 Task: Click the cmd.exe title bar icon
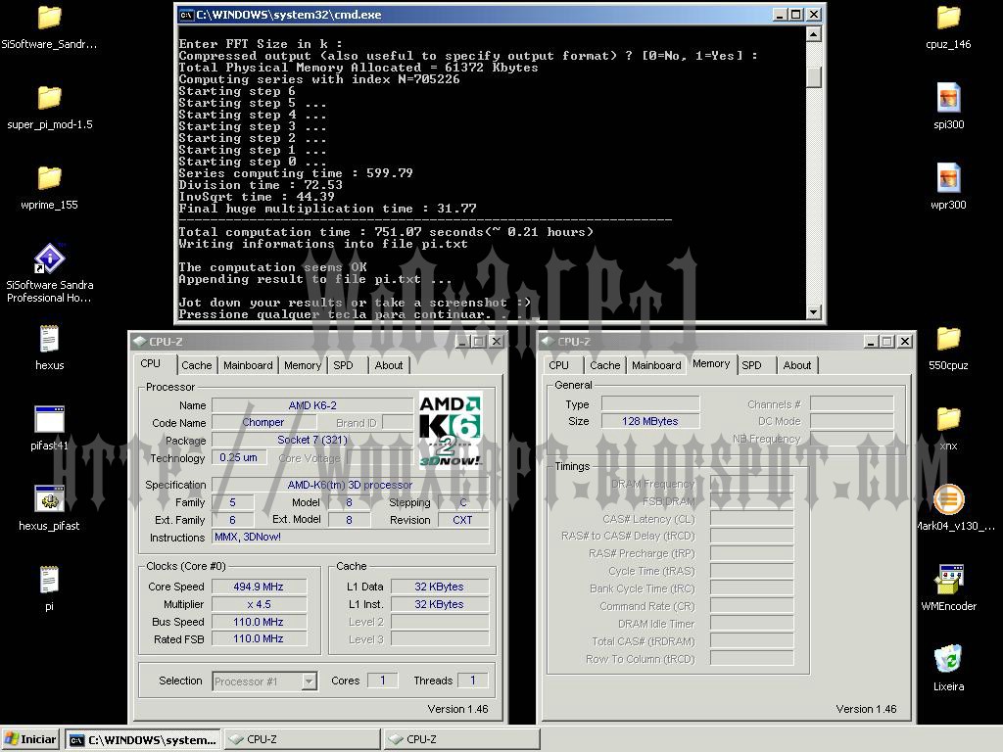click(x=186, y=15)
